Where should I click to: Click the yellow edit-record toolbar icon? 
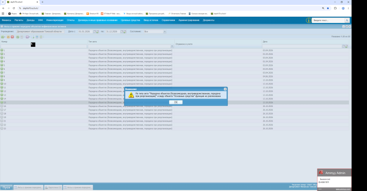coord(8,37)
